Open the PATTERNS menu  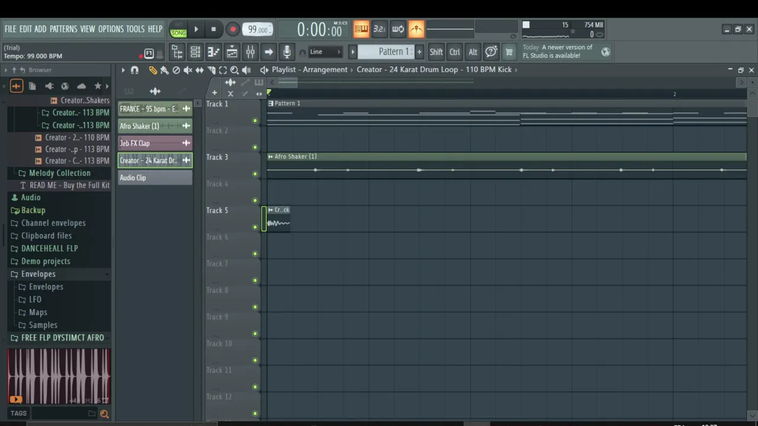[63, 29]
